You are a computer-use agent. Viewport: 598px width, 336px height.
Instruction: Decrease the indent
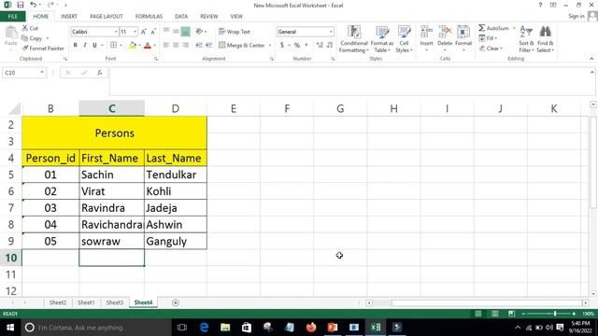(x=199, y=46)
